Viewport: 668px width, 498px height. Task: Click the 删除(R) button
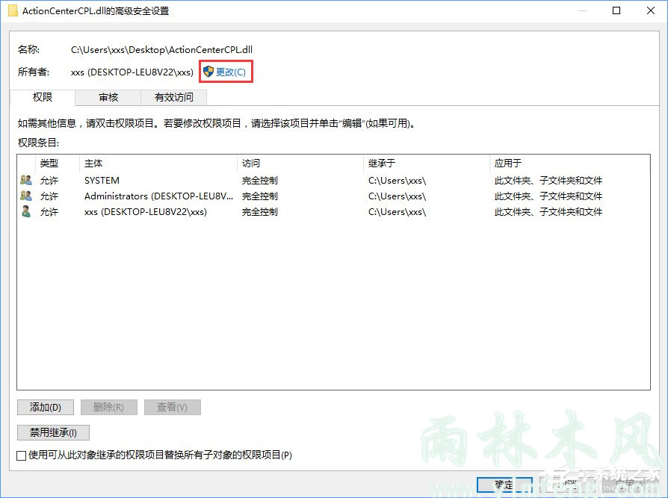point(108,408)
